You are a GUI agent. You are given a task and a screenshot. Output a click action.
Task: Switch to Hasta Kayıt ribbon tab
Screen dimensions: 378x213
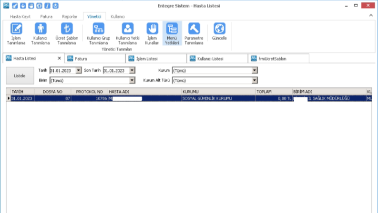(20, 17)
